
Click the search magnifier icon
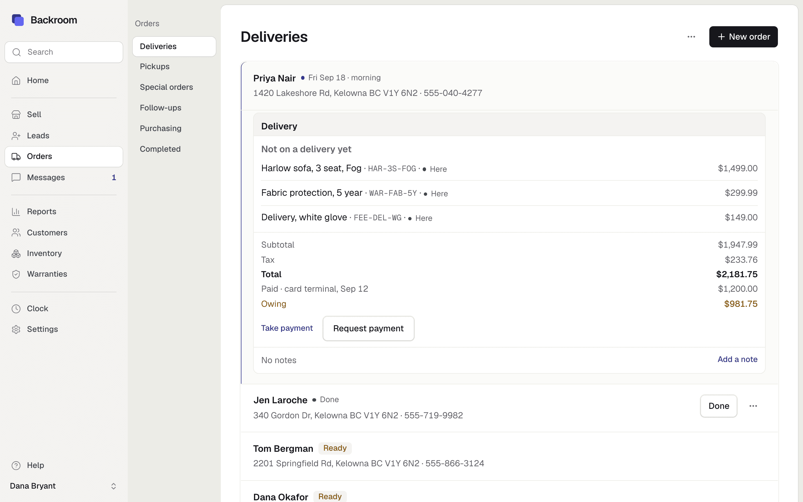[x=17, y=52]
